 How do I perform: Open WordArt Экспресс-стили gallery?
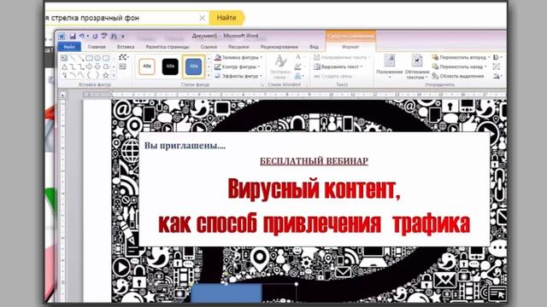279,67
